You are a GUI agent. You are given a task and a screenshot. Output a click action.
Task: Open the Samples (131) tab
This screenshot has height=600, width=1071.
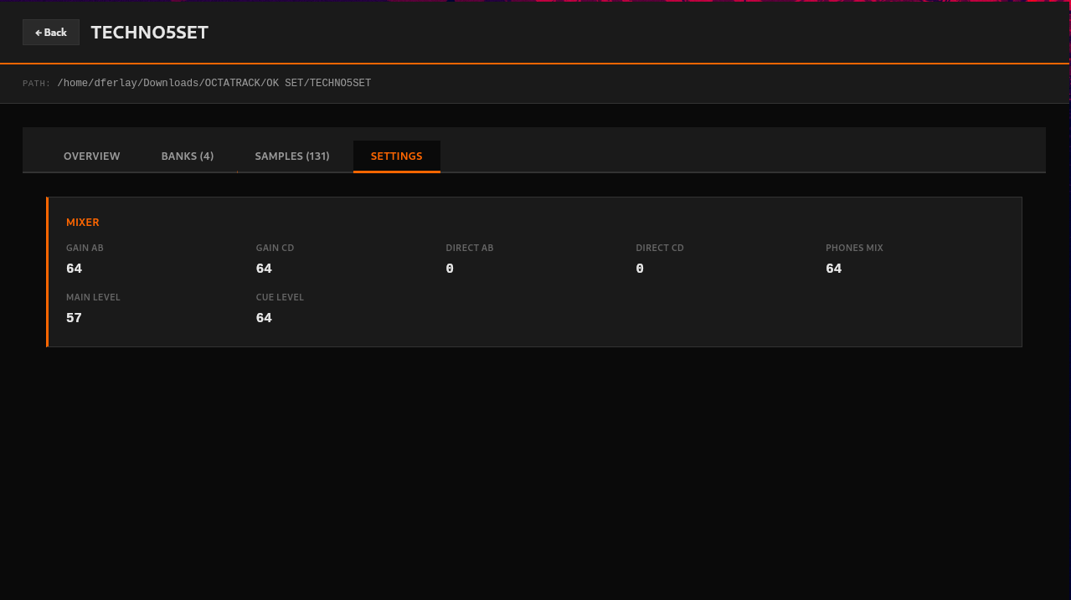(x=292, y=156)
